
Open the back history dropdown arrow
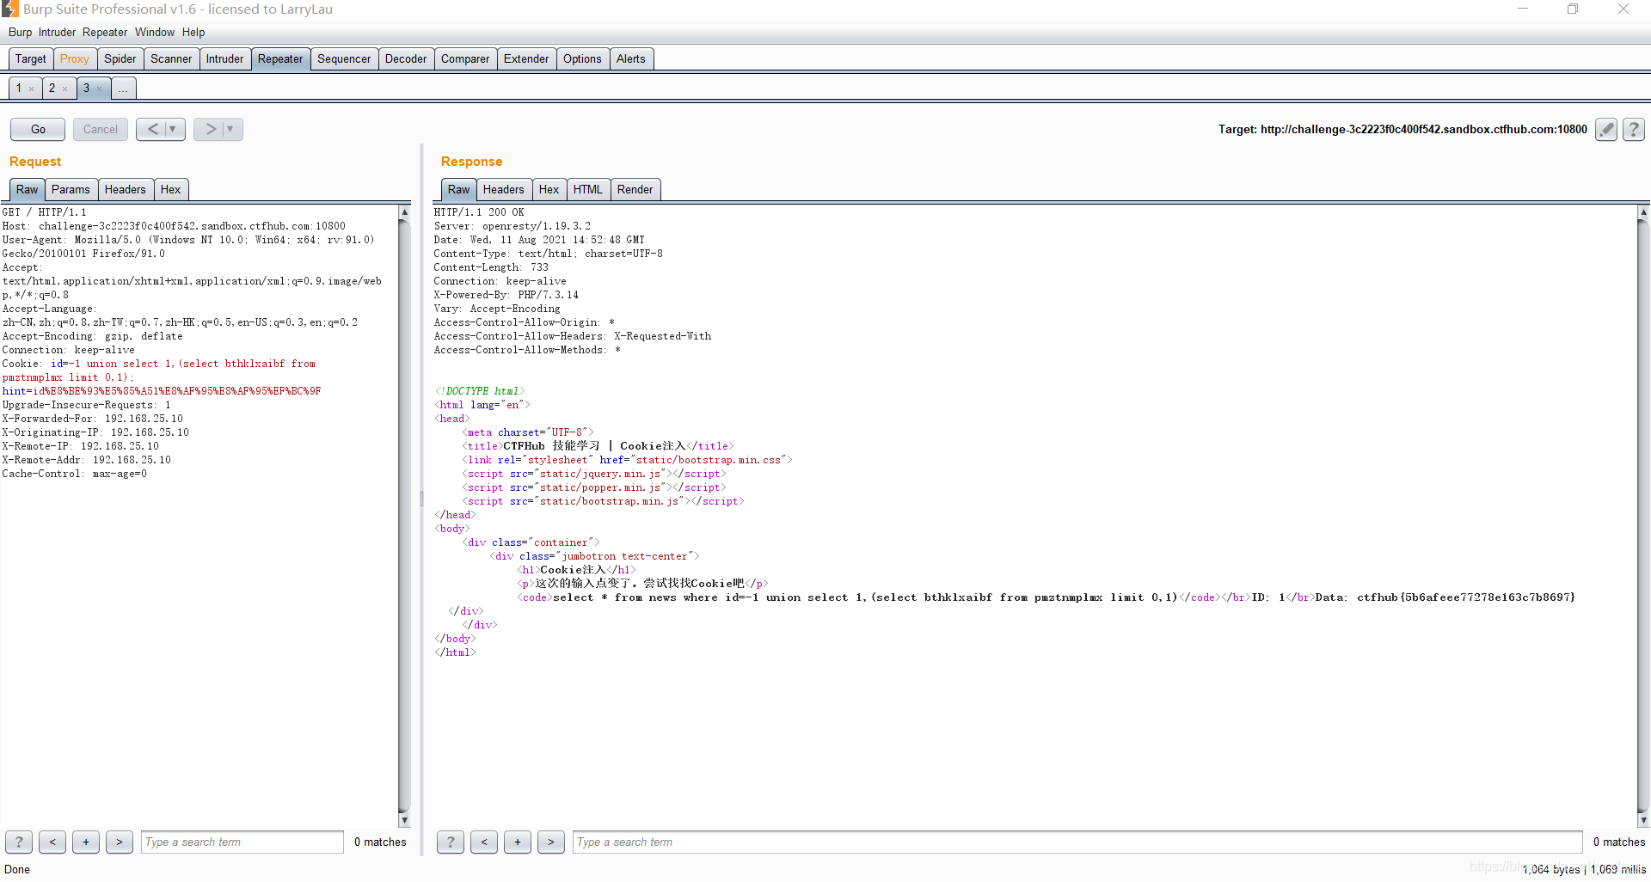coord(174,129)
